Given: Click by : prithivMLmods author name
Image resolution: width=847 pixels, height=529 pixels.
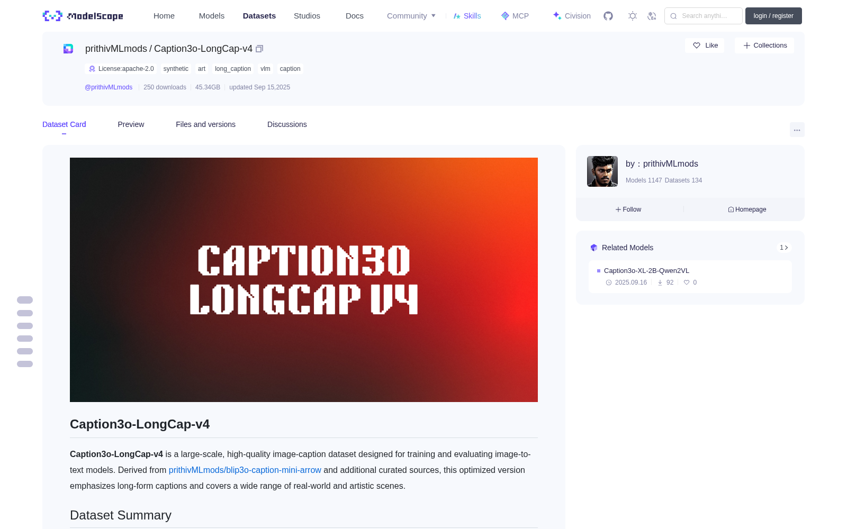Looking at the screenshot, I should 662,164.
